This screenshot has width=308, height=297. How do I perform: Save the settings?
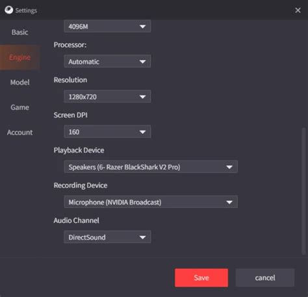tap(201, 278)
